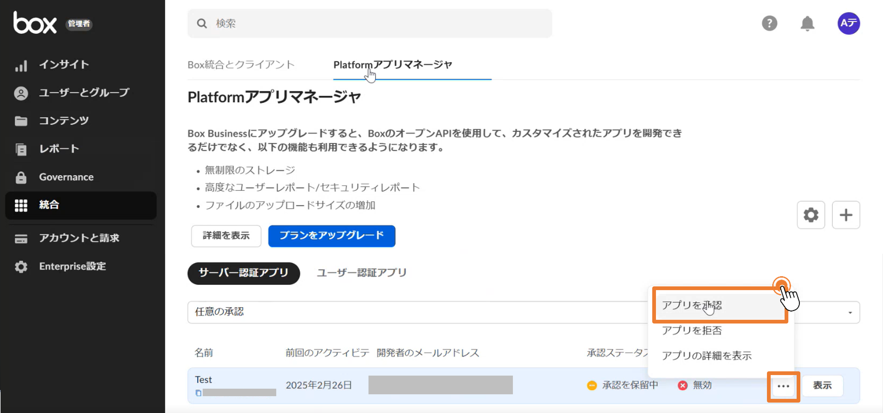Click the 承認を保留中 status
This screenshot has width=883, height=413.
tap(630, 385)
